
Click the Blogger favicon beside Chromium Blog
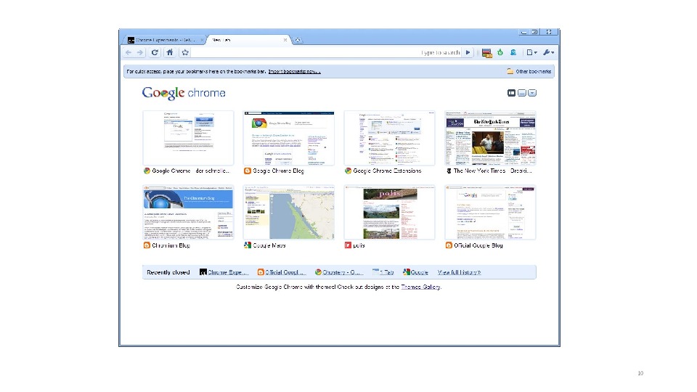(147, 245)
